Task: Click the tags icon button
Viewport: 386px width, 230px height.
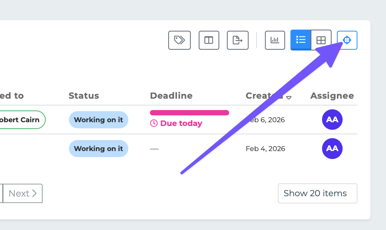Action: coord(179,40)
